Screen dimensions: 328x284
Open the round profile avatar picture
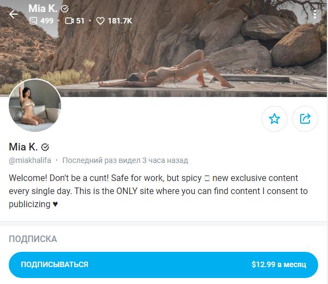tap(35, 106)
